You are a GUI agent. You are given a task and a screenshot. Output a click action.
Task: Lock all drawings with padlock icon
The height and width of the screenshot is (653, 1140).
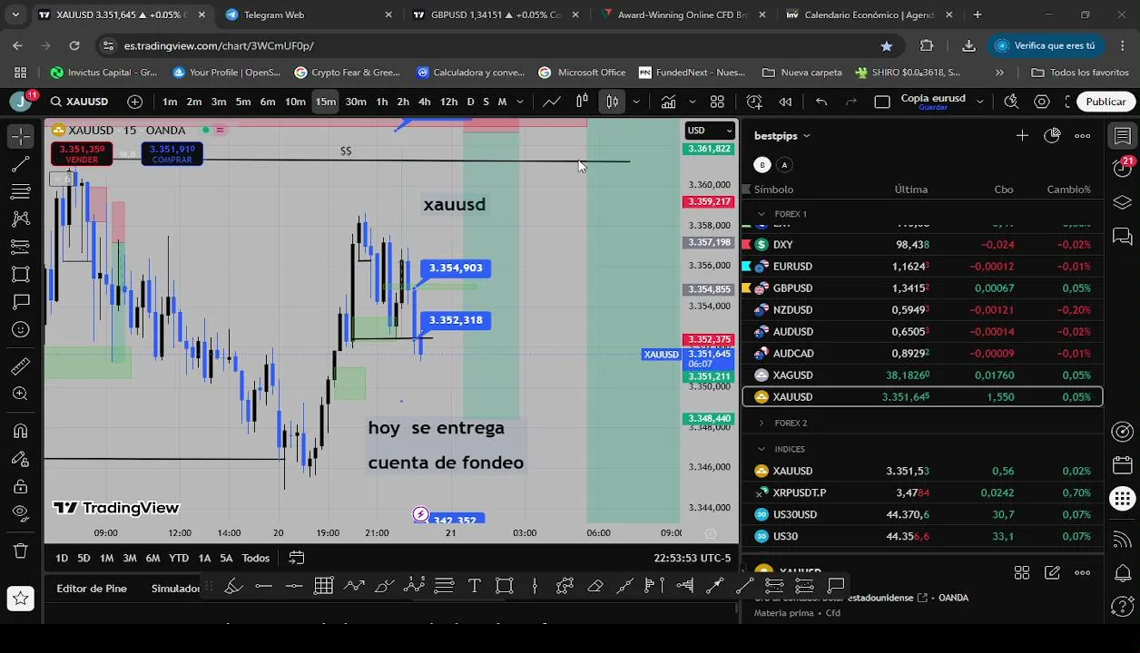(x=20, y=486)
